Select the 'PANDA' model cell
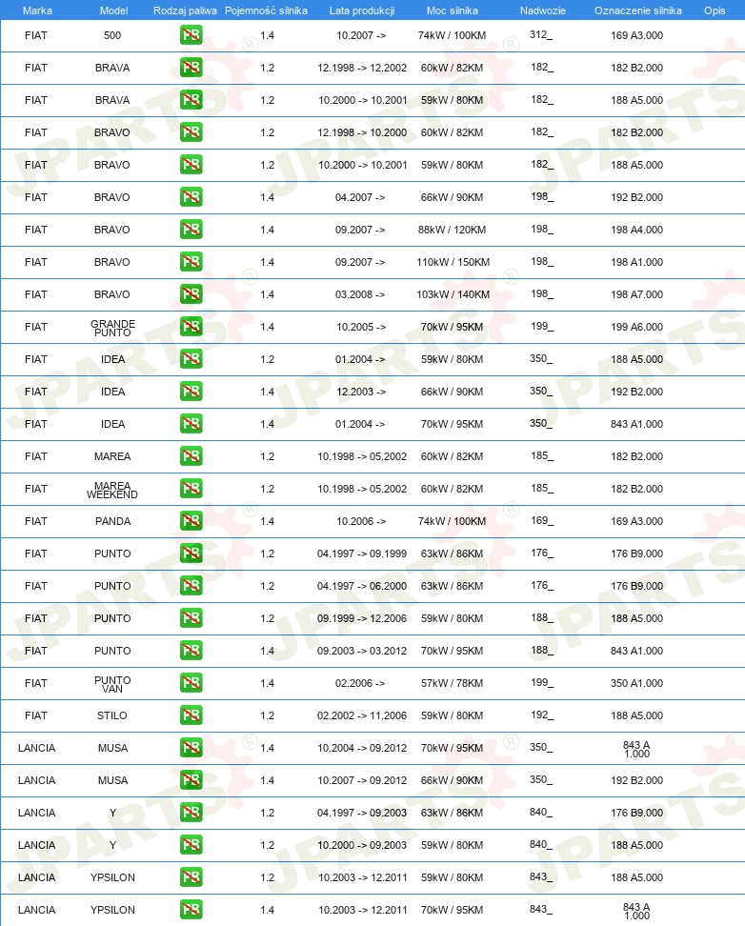This screenshot has height=926, width=745. (112, 521)
